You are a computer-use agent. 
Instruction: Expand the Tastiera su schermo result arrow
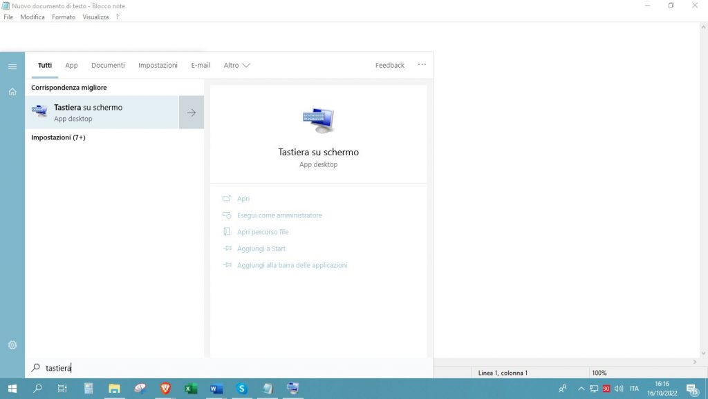coord(192,113)
